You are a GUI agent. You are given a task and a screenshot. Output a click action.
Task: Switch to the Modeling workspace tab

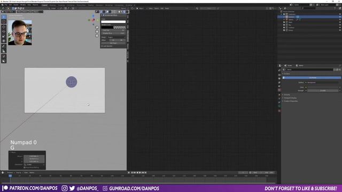[52, 5]
